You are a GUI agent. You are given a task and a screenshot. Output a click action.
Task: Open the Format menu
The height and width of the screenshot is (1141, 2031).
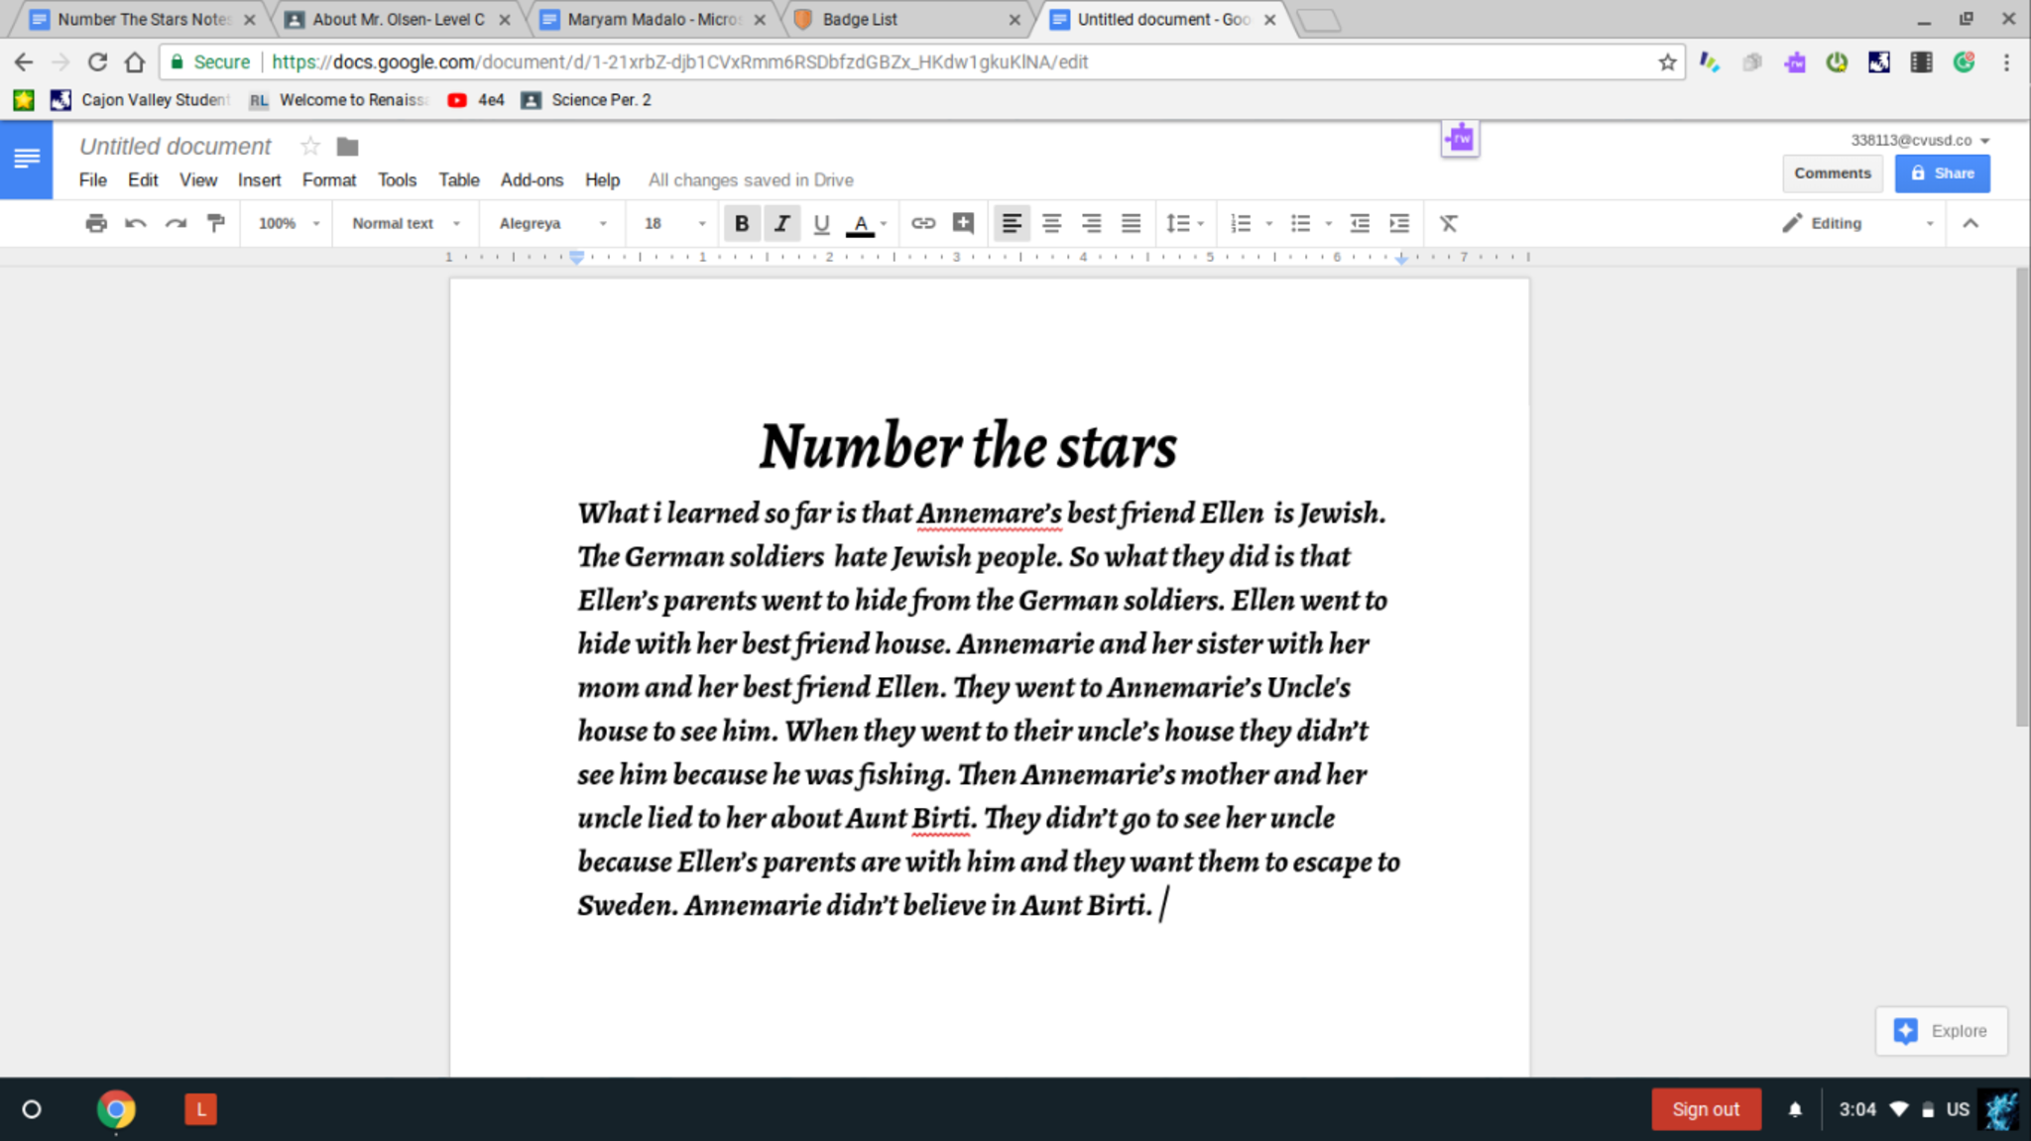point(328,179)
